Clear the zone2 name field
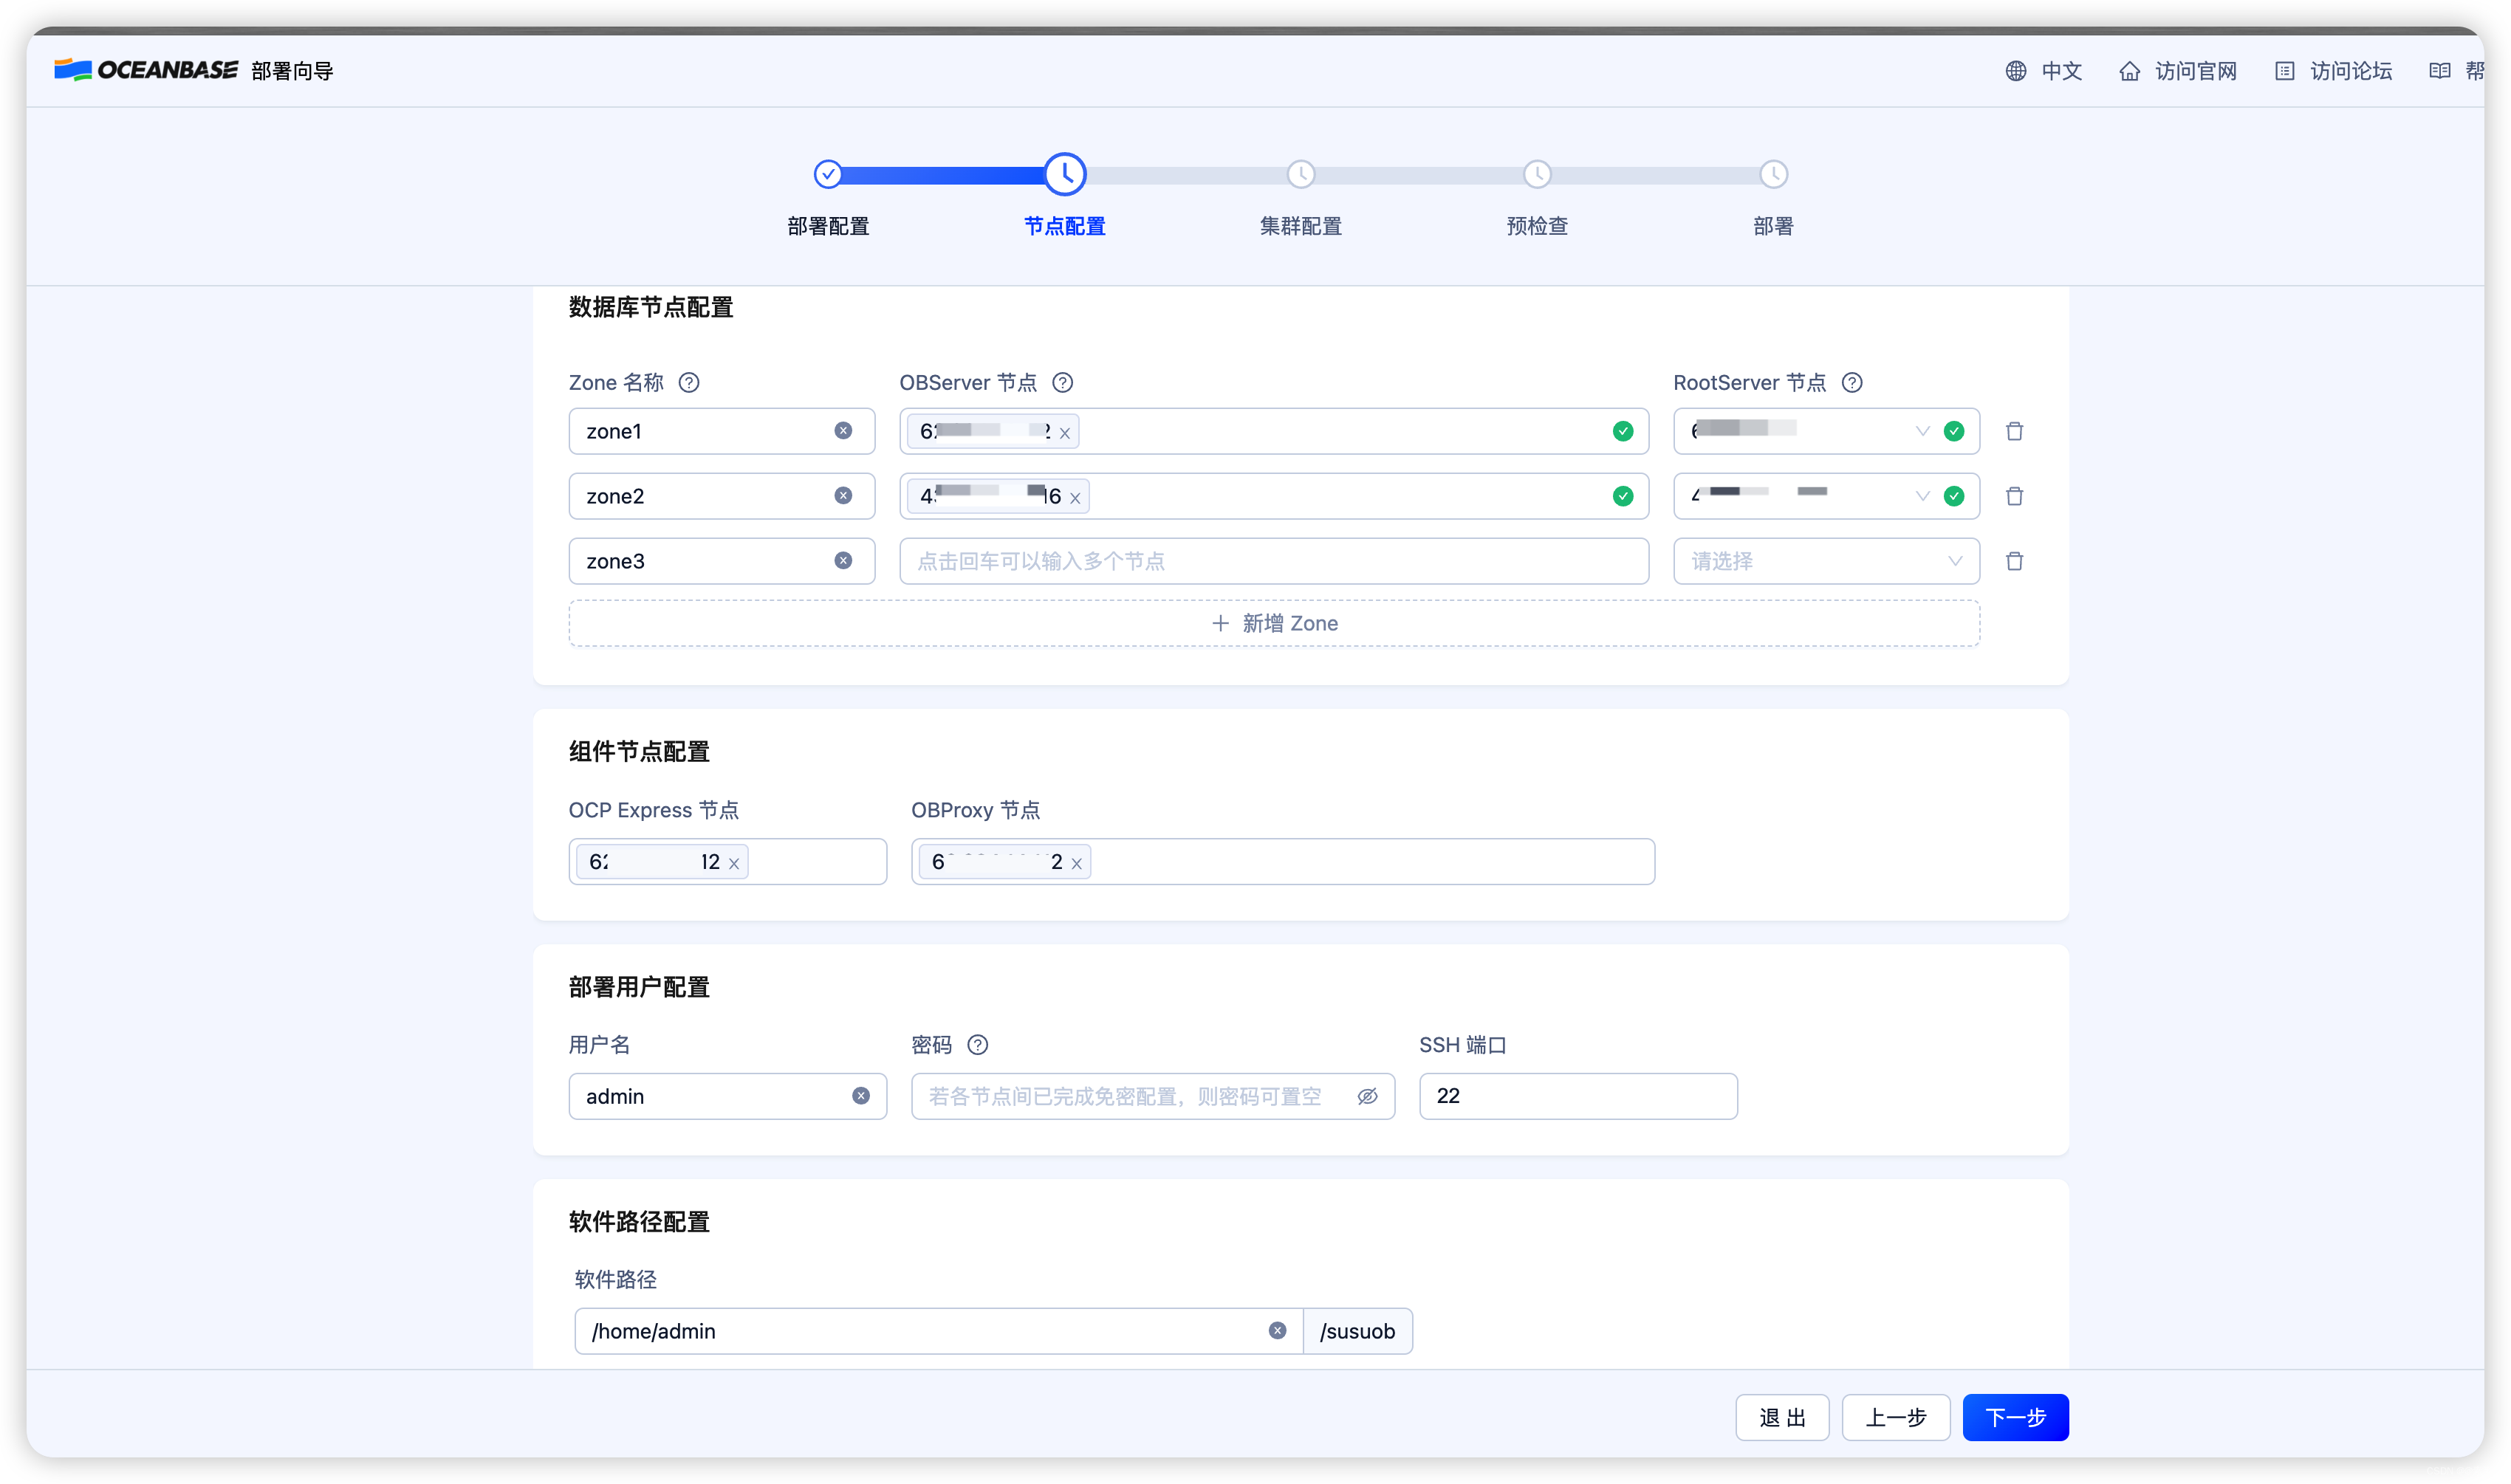Viewport: 2511px width, 1484px height. 843,496
